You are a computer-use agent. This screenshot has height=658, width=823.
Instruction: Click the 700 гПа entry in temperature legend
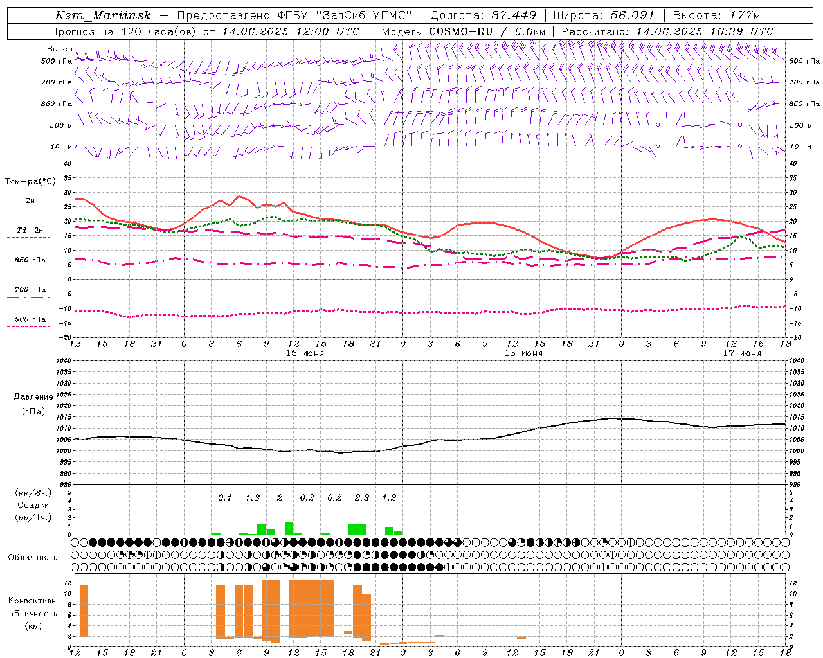click(x=30, y=290)
